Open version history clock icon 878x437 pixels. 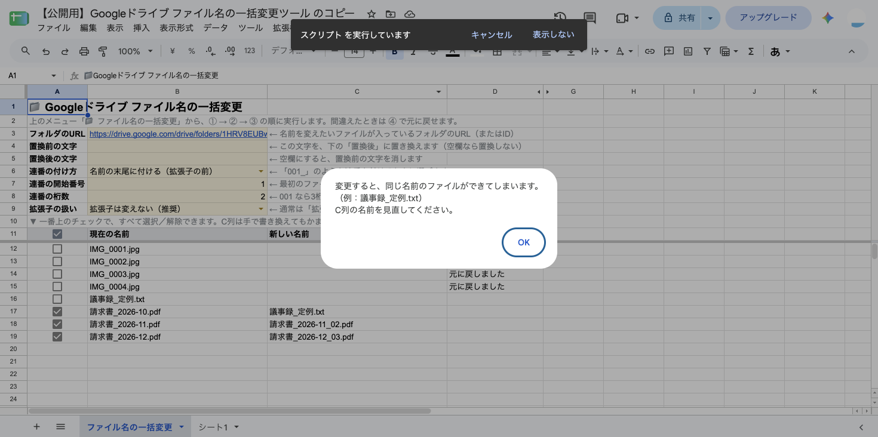coord(560,18)
